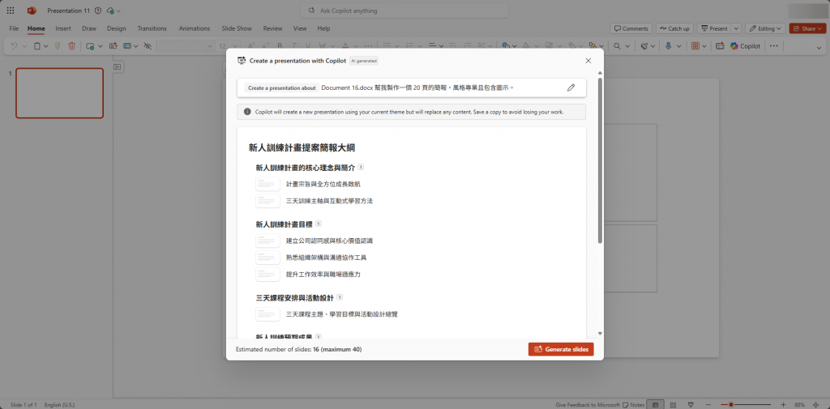Click the text highlight color icon
The width and height of the screenshot is (830, 409).
[321, 46]
